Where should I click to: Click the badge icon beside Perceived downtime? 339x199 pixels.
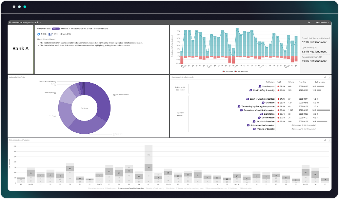point(254,121)
